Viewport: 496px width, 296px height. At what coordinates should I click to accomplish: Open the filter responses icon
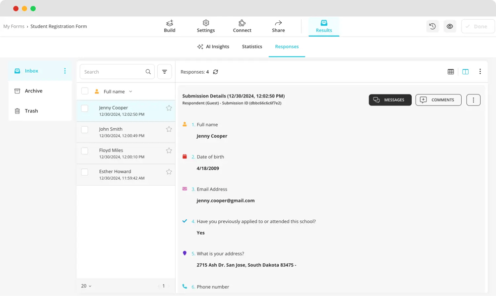point(165,72)
